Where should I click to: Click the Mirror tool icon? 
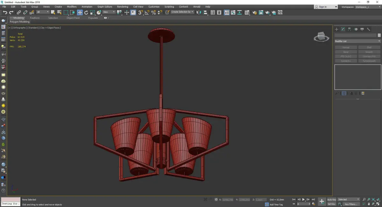pos(199,12)
